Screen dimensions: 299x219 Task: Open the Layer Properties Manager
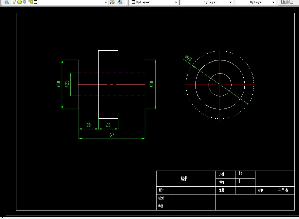click(x=6, y=2)
